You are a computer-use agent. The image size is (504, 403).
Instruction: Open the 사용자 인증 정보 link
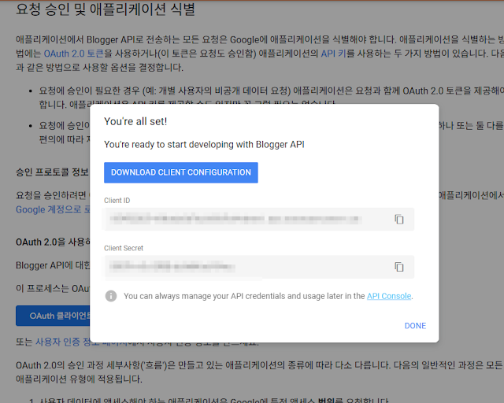[63, 342]
